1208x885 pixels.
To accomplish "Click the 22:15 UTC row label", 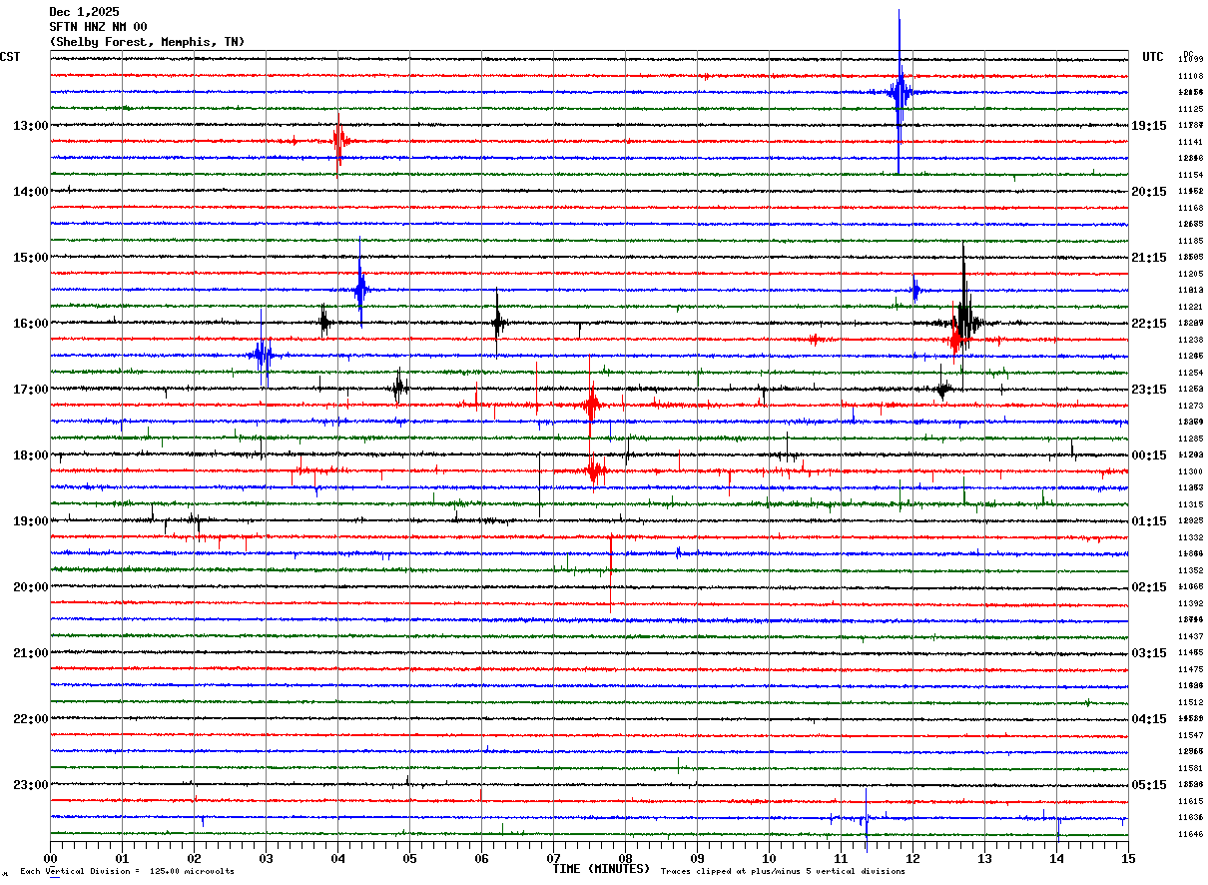I will click(x=1149, y=324).
